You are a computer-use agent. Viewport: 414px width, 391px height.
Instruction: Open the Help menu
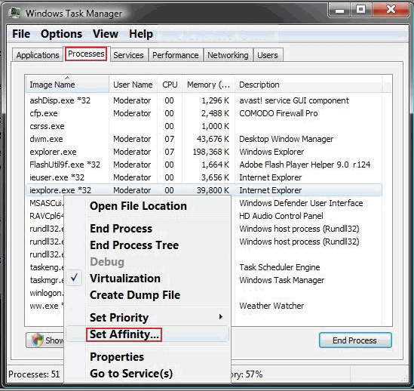coord(141,34)
